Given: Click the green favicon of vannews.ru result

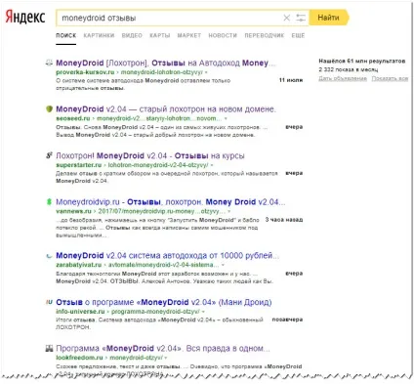Looking at the screenshot, I should [49, 202].
